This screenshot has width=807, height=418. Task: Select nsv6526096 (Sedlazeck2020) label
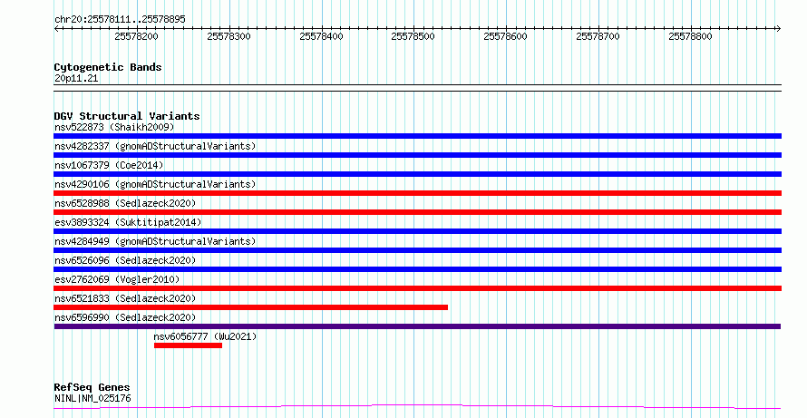click(125, 260)
